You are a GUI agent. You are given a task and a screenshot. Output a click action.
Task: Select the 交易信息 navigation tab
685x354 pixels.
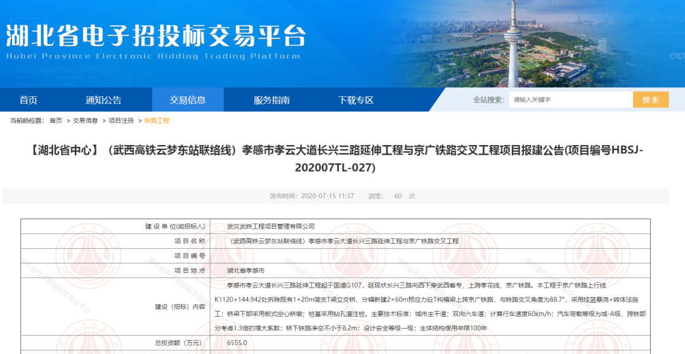pyautogui.click(x=188, y=100)
